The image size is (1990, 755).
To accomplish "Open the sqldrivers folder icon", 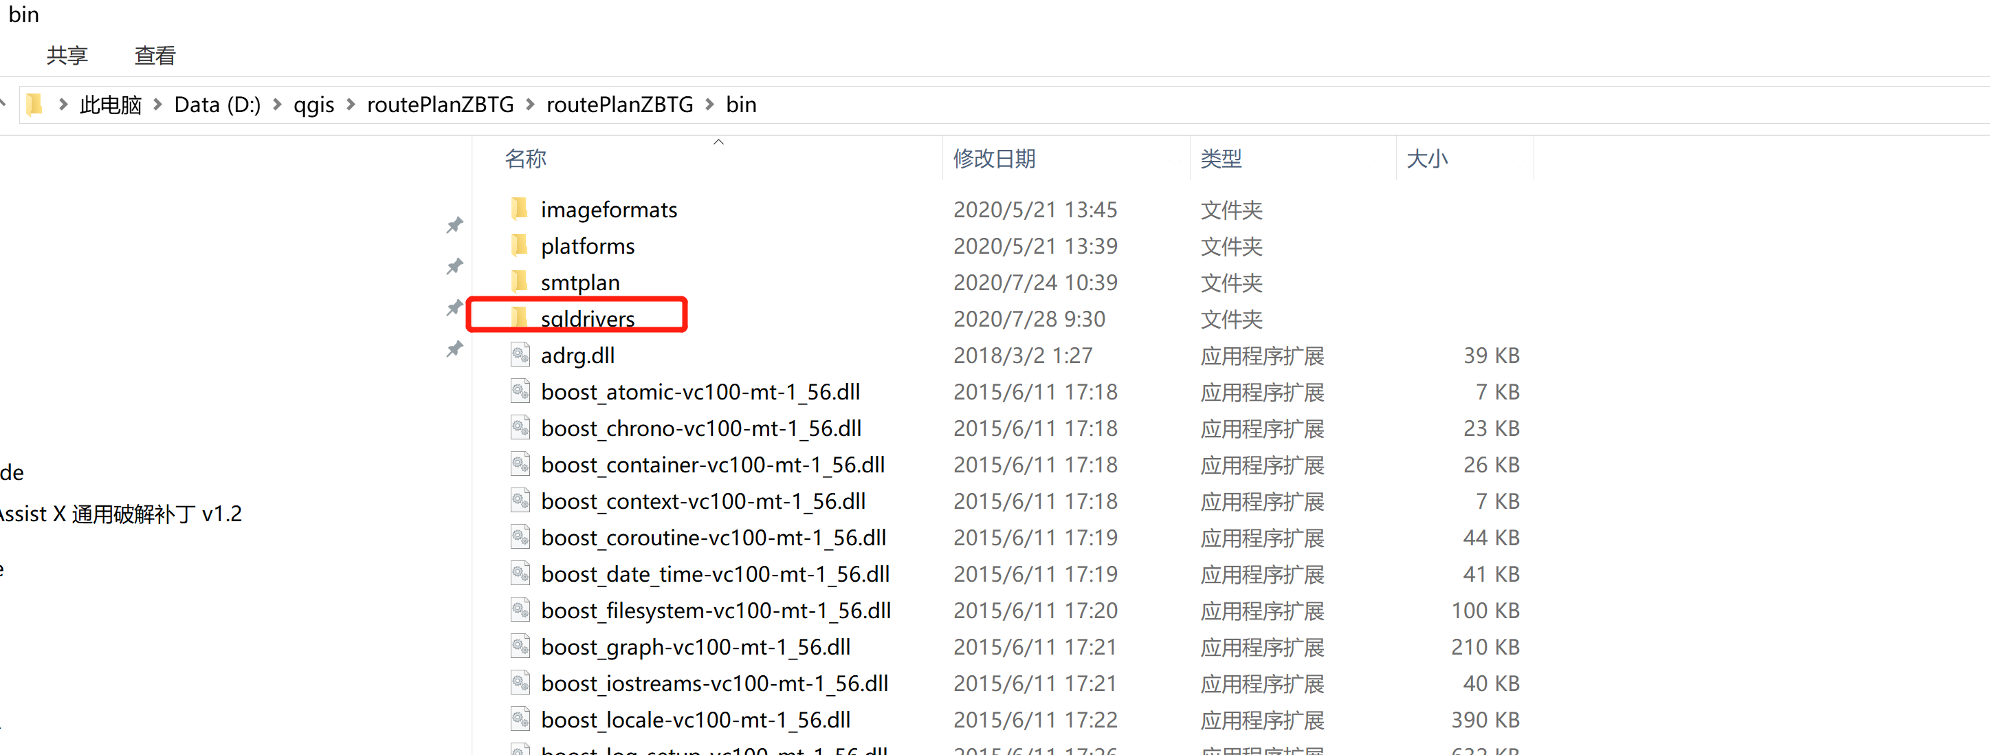I will (520, 318).
